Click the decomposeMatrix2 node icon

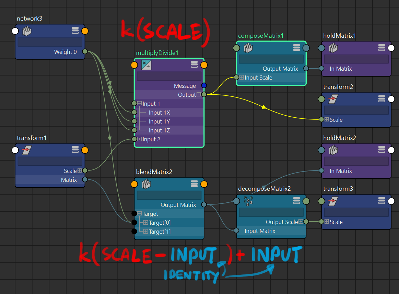click(248, 201)
